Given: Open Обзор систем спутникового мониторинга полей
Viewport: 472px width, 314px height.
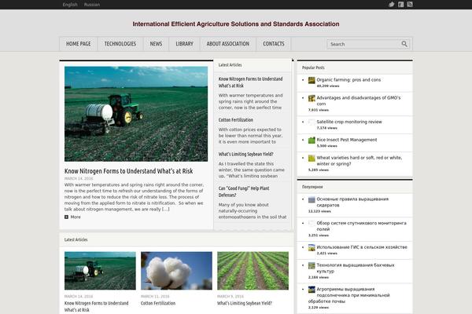Looking at the screenshot, I should (362, 226).
